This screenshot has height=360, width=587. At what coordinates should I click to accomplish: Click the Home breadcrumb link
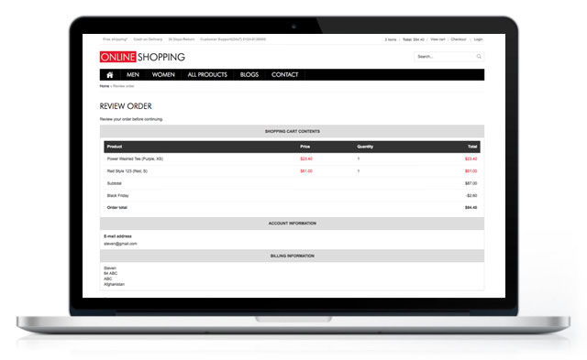[104, 86]
